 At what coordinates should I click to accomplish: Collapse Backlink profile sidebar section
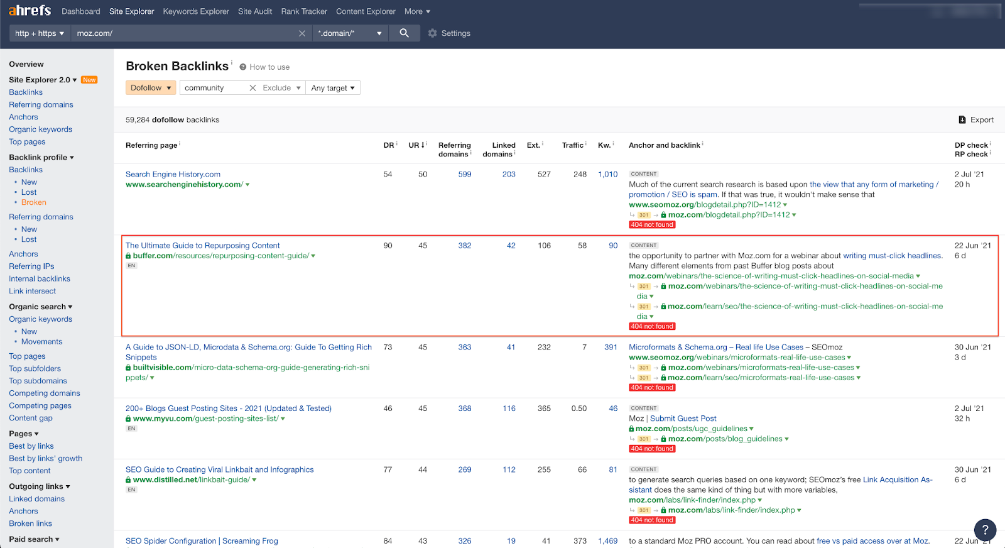tap(41, 157)
